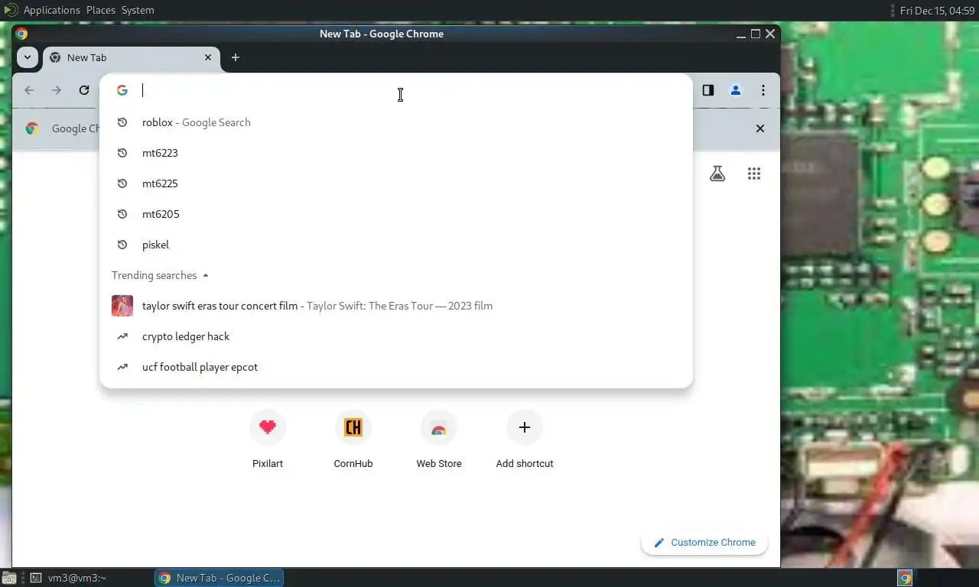Open the Pixilart shortcut
979x587 pixels.
coord(268,439)
